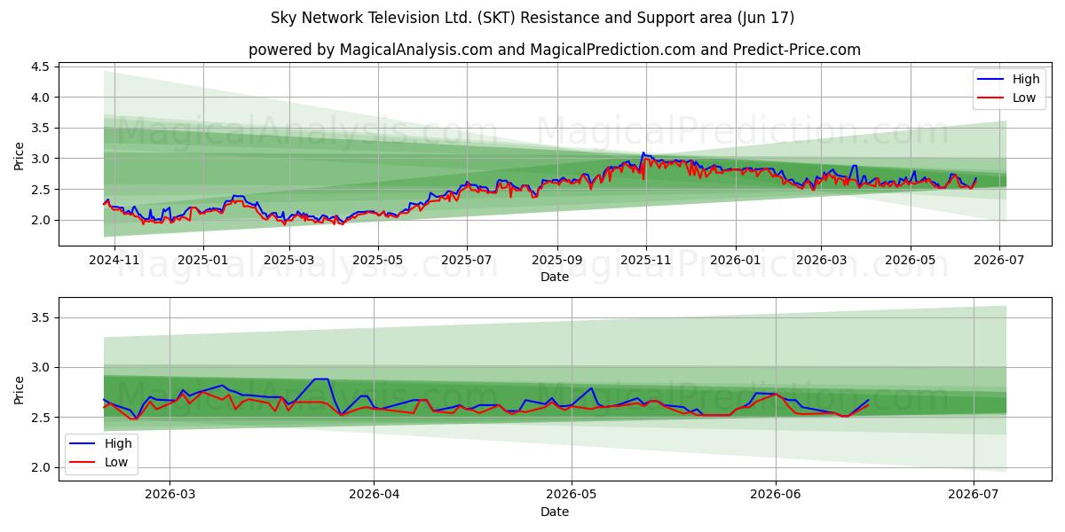This screenshot has width=1065, height=532.
Task: Click the '2026-07' x-axis label on top chart
Action: pyautogui.click(x=999, y=260)
